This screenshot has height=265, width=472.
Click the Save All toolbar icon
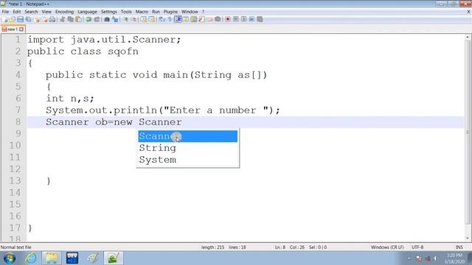29,19
